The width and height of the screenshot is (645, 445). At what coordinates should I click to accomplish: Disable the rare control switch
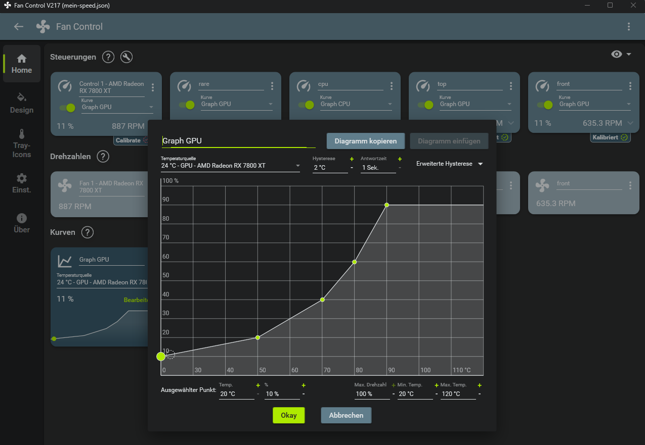[x=187, y=105]
